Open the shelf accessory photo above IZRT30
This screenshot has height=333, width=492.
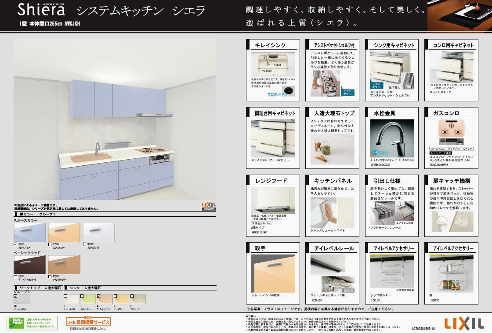coord(451,273)
